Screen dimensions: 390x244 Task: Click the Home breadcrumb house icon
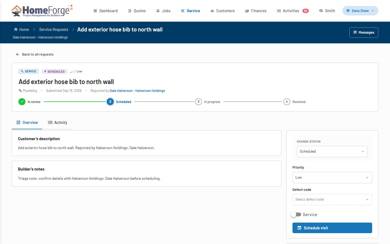tap(16, 30)
